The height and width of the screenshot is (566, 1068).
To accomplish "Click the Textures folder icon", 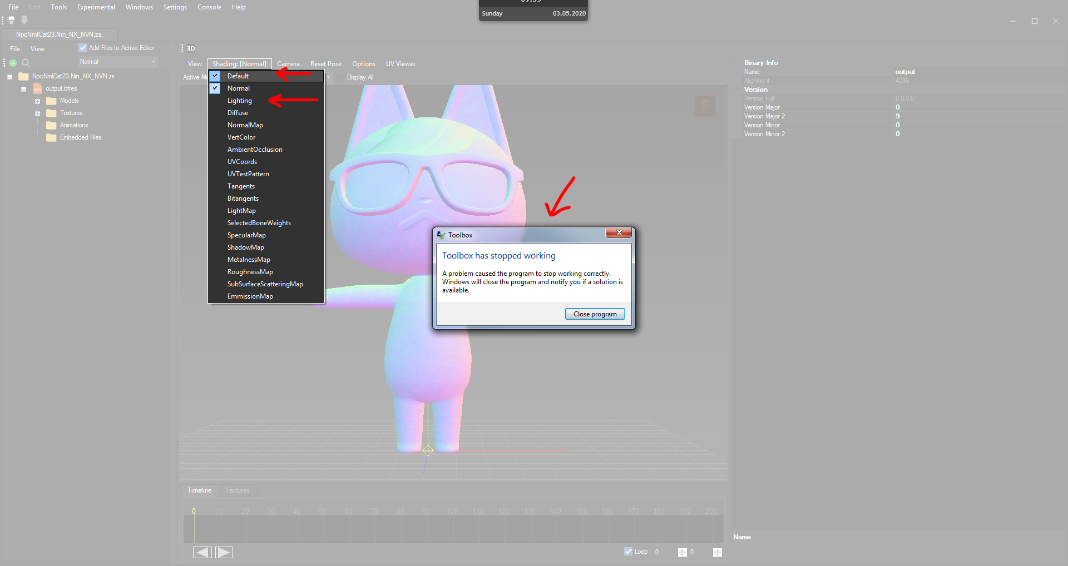I will point(51,113).
